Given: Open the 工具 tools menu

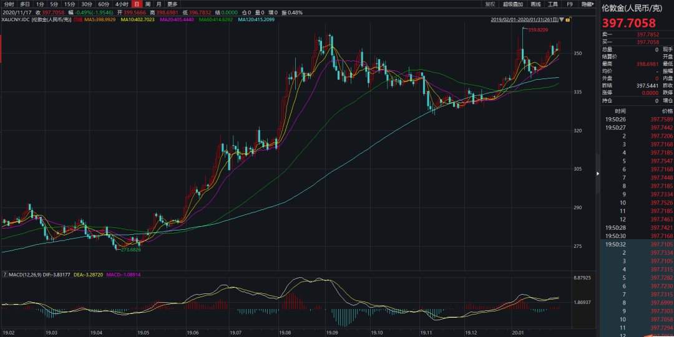Looking at the screenshot, I should 553,4.
